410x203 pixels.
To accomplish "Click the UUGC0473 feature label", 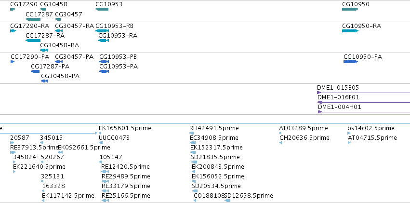I will (x=114, y=138).
